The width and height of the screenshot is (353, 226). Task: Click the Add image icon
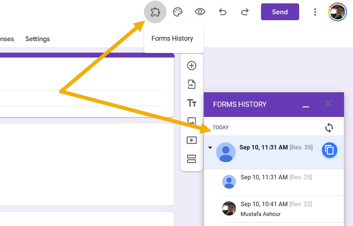tap(191, 121)
